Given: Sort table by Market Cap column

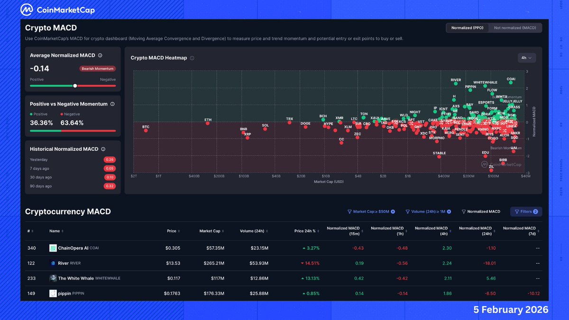Looking at the screenshot, I should click(211, 231).
